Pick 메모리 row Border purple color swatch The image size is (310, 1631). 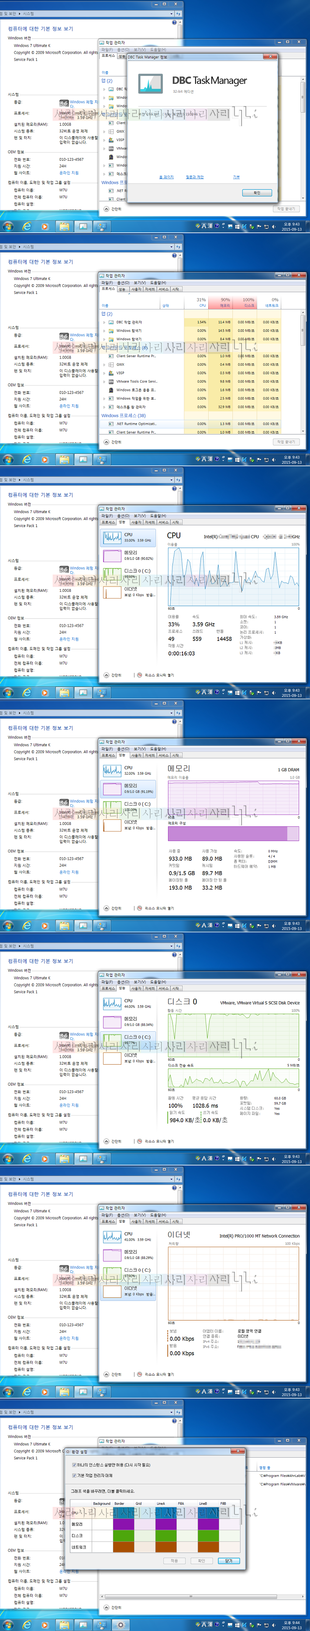pyautogui.click(x=124, y=1524)
